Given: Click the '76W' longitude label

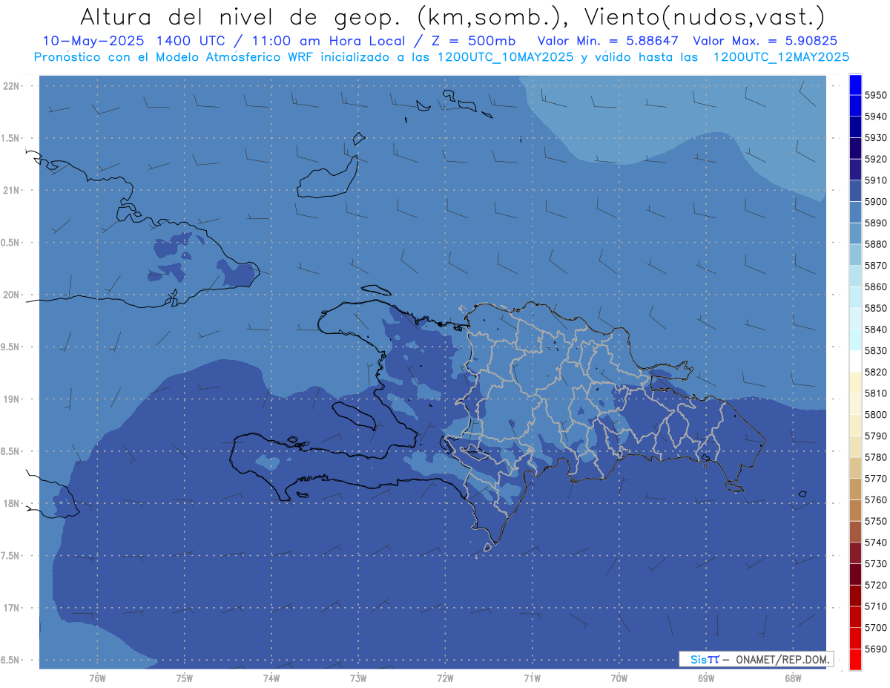Looking at the screenshot, I should (97, 678).
